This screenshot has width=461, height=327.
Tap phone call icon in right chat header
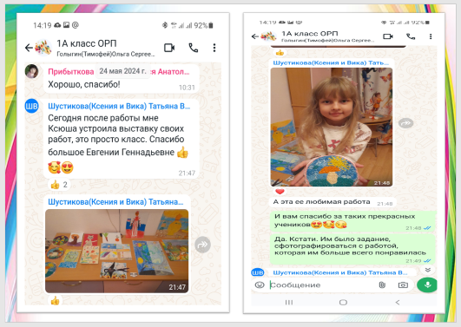(411, 36)
